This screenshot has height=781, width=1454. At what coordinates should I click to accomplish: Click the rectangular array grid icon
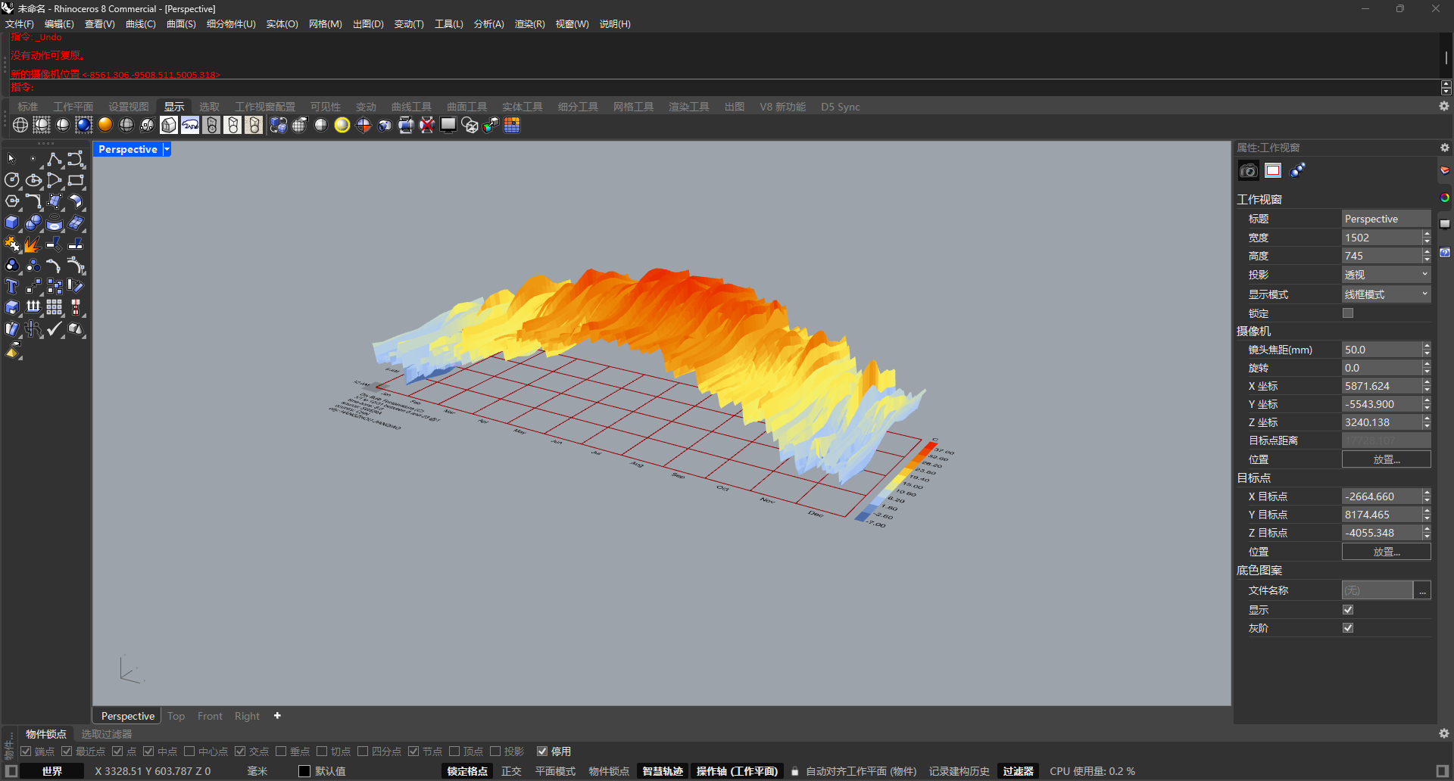(54, 307)
